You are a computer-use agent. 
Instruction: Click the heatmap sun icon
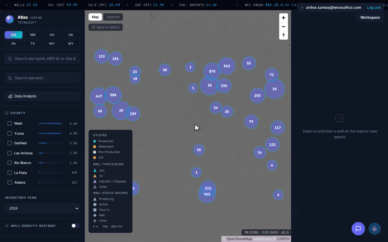point(7,226)
